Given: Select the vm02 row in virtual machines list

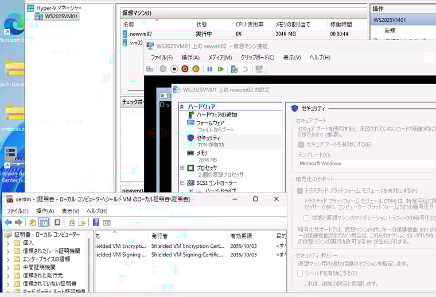Looking at the screenshot, I should (133, 43).
